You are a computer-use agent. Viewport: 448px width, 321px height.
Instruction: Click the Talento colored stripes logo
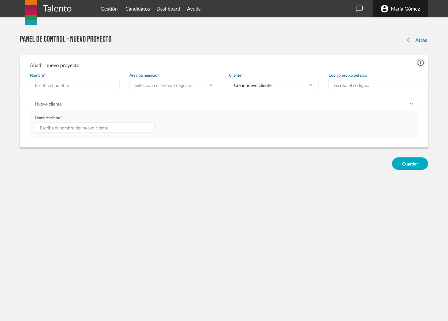click(31, 12)
